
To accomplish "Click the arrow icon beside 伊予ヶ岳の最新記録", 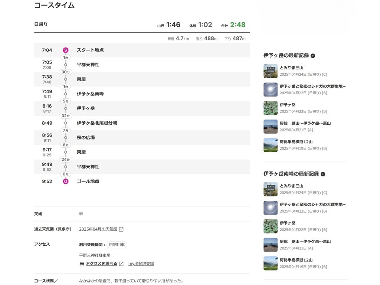I will [313, 56].
